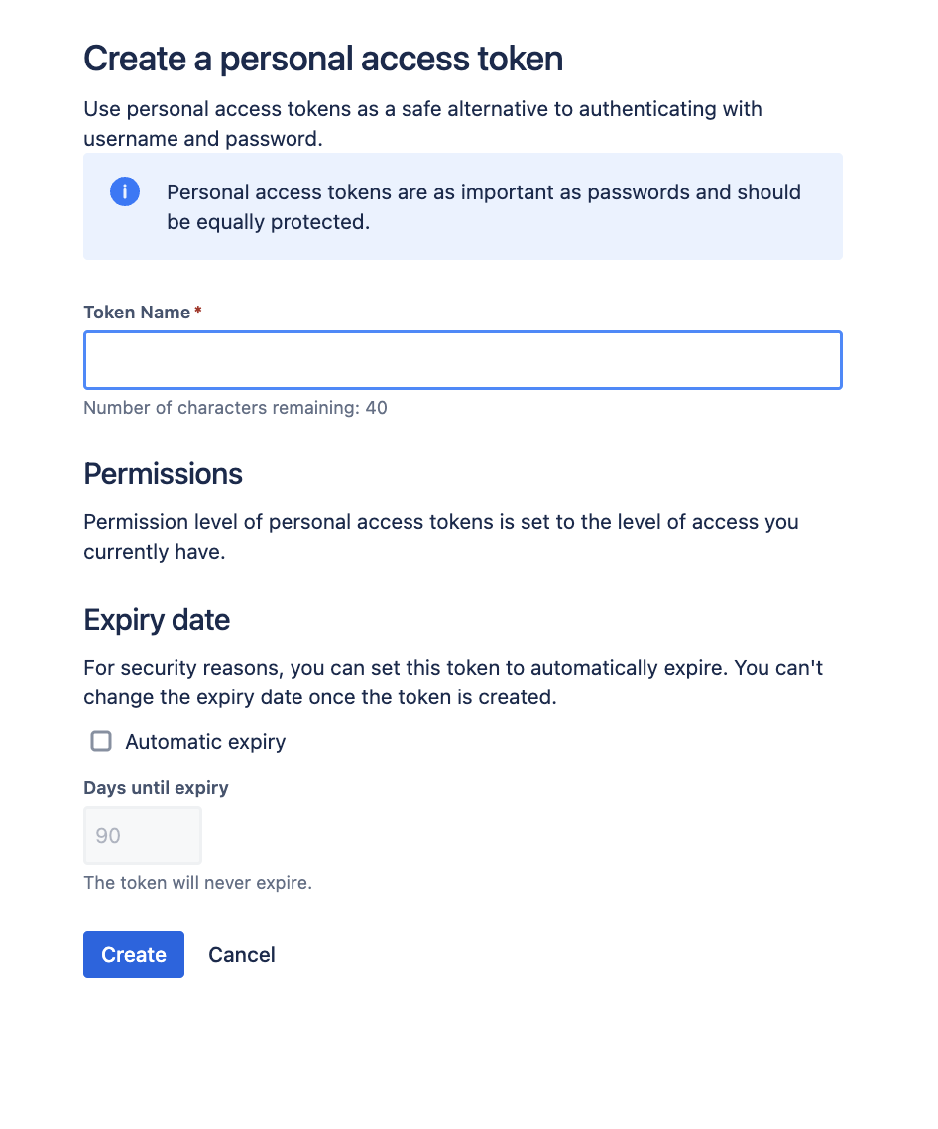Click the red required asterisk by Token Name
This screenshot has height=1129, width=938.
click(198, 312)
